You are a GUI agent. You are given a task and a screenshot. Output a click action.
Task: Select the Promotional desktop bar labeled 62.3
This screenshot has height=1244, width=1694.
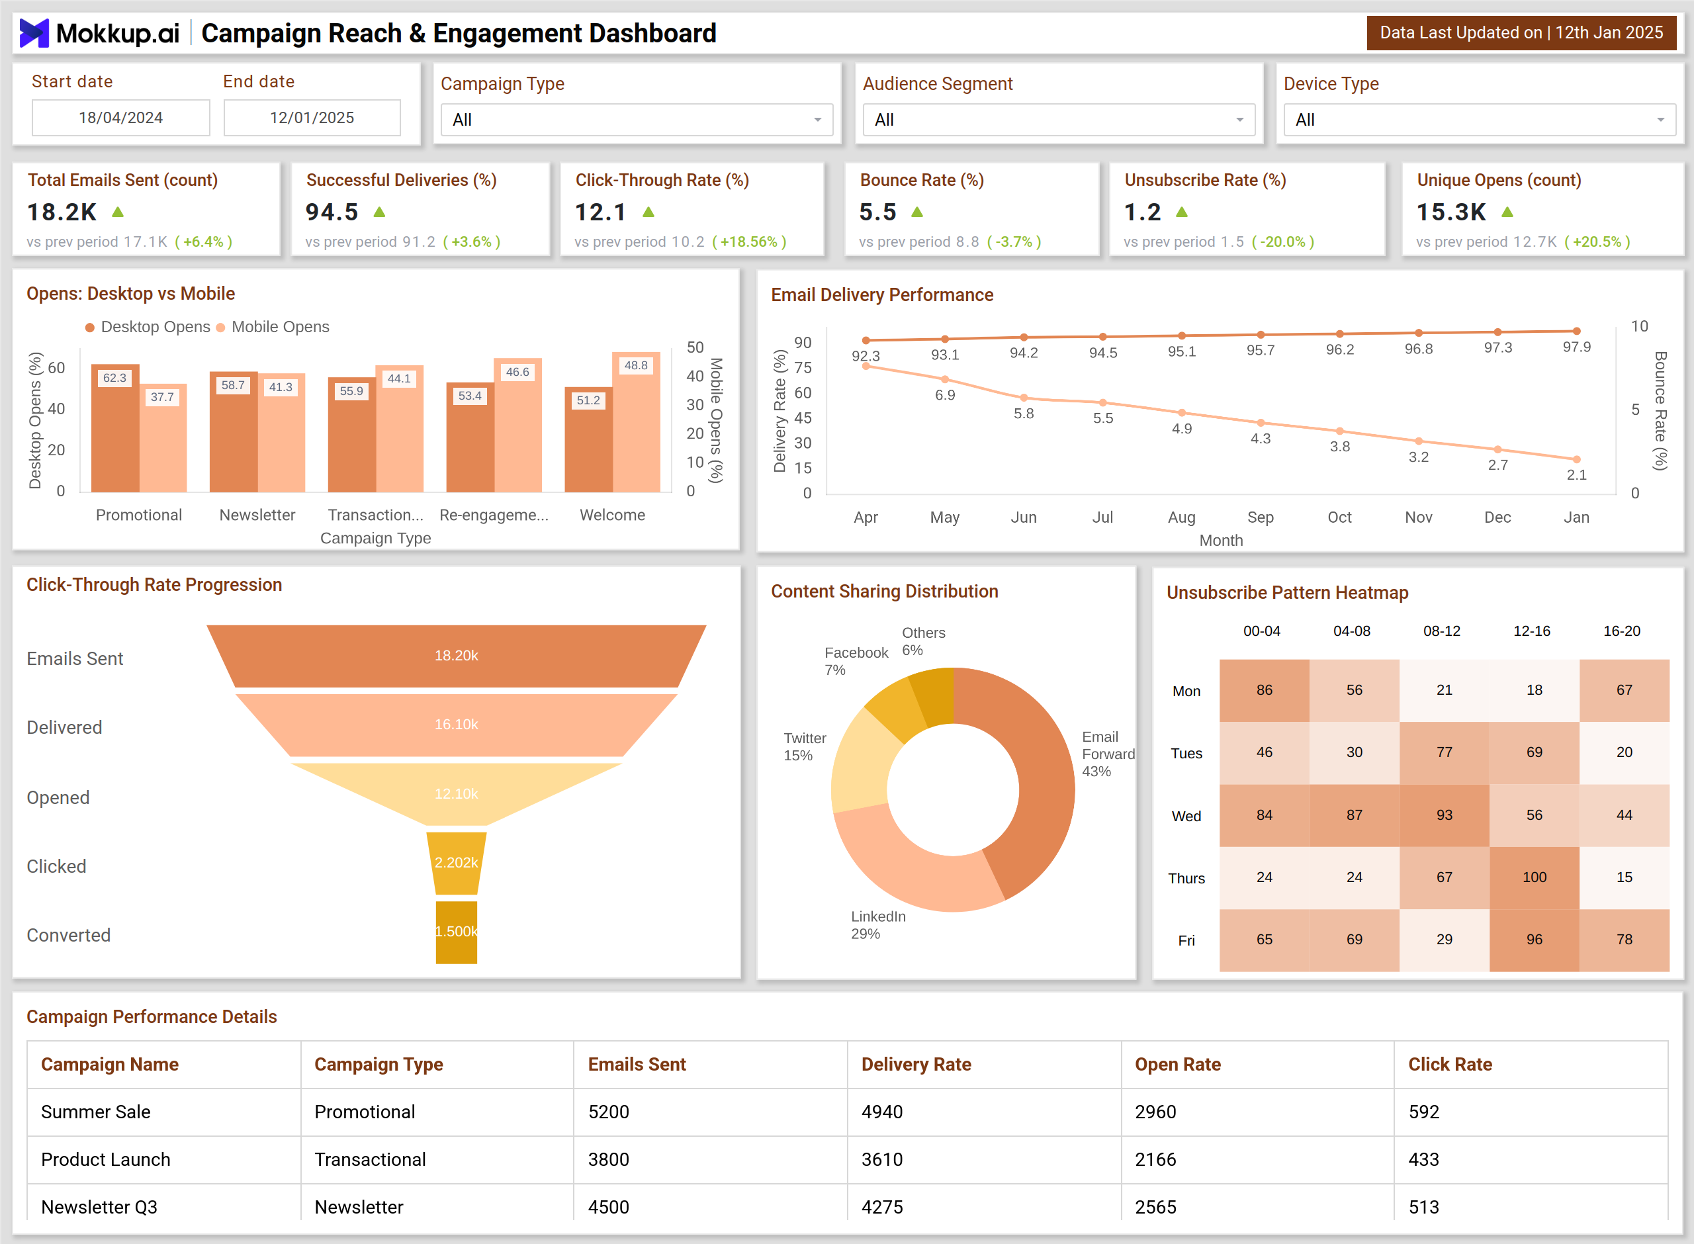[115, 427]
